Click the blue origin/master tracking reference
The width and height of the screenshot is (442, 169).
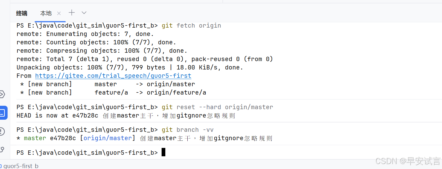tap(108, 138)
